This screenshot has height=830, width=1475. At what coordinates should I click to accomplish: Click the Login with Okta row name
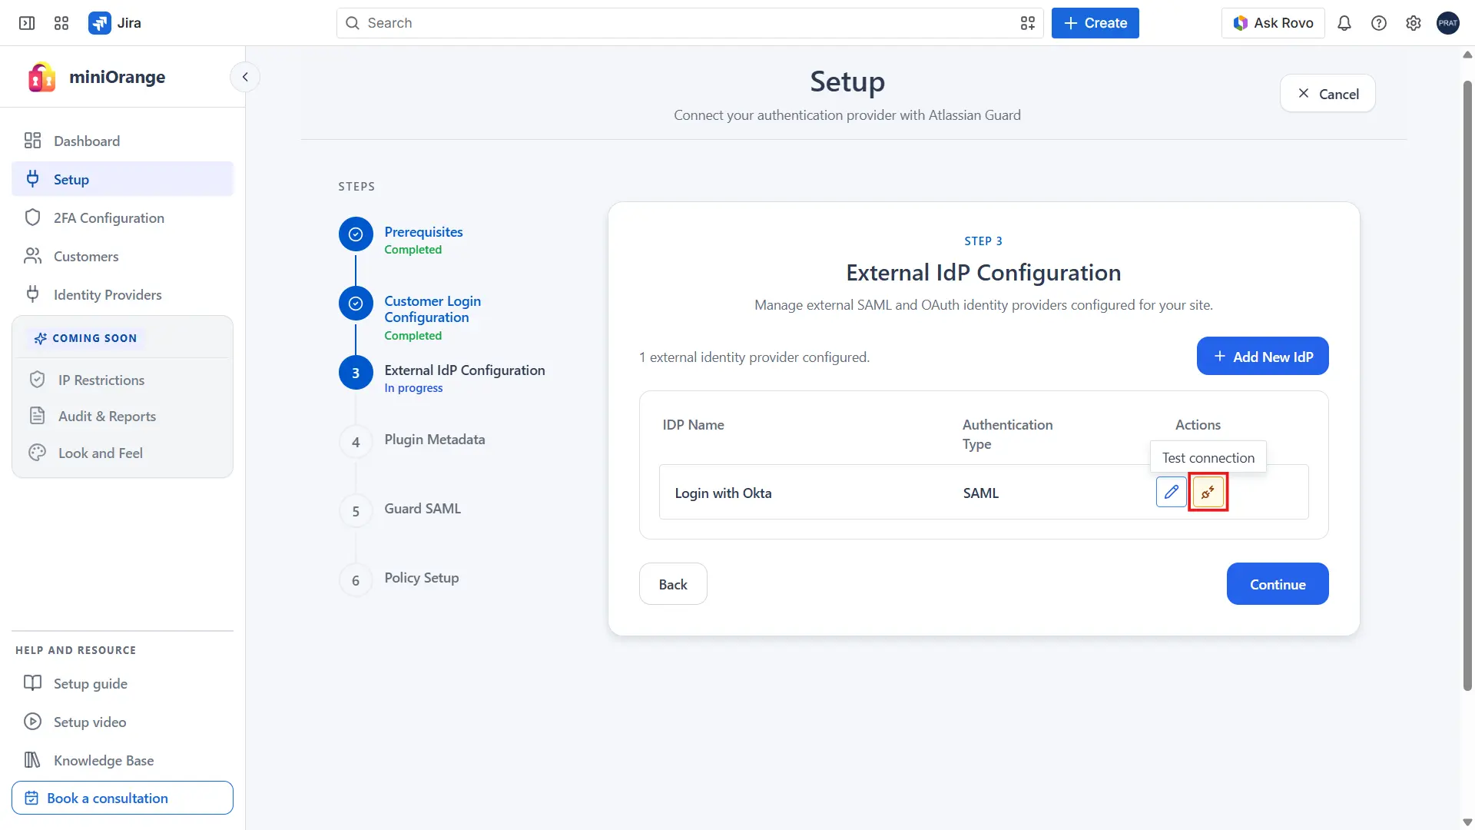pyautogui.click(x=723, y=493)
